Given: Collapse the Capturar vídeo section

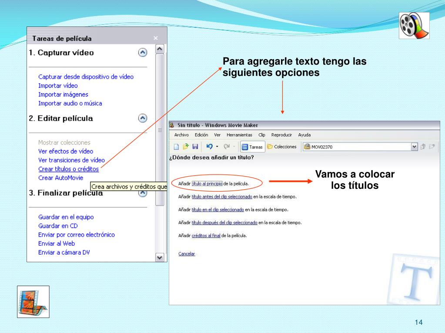Looking at the screenshot, I should (x=143, y=53).
